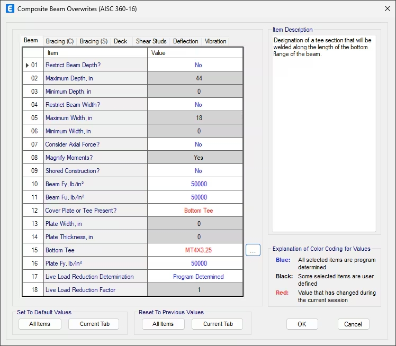Viewport: 396px width, 346px height.
Task: Click the Beam Fy value cell
Action: (x=198, y=184)
